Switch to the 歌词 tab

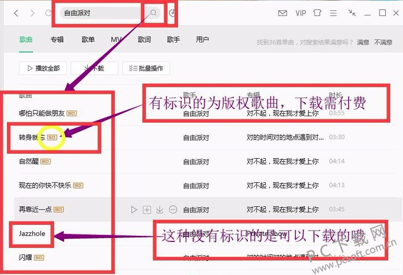point(144,39)
